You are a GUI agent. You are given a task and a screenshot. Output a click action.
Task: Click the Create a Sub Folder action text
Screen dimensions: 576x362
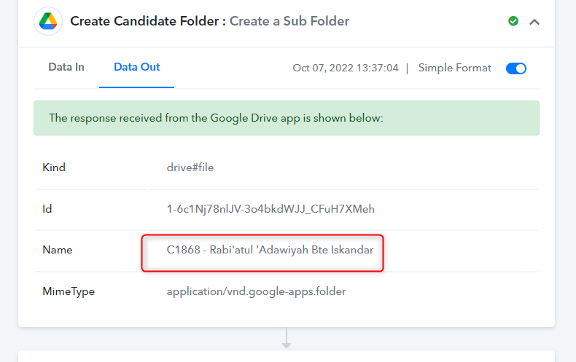[289, 21]
